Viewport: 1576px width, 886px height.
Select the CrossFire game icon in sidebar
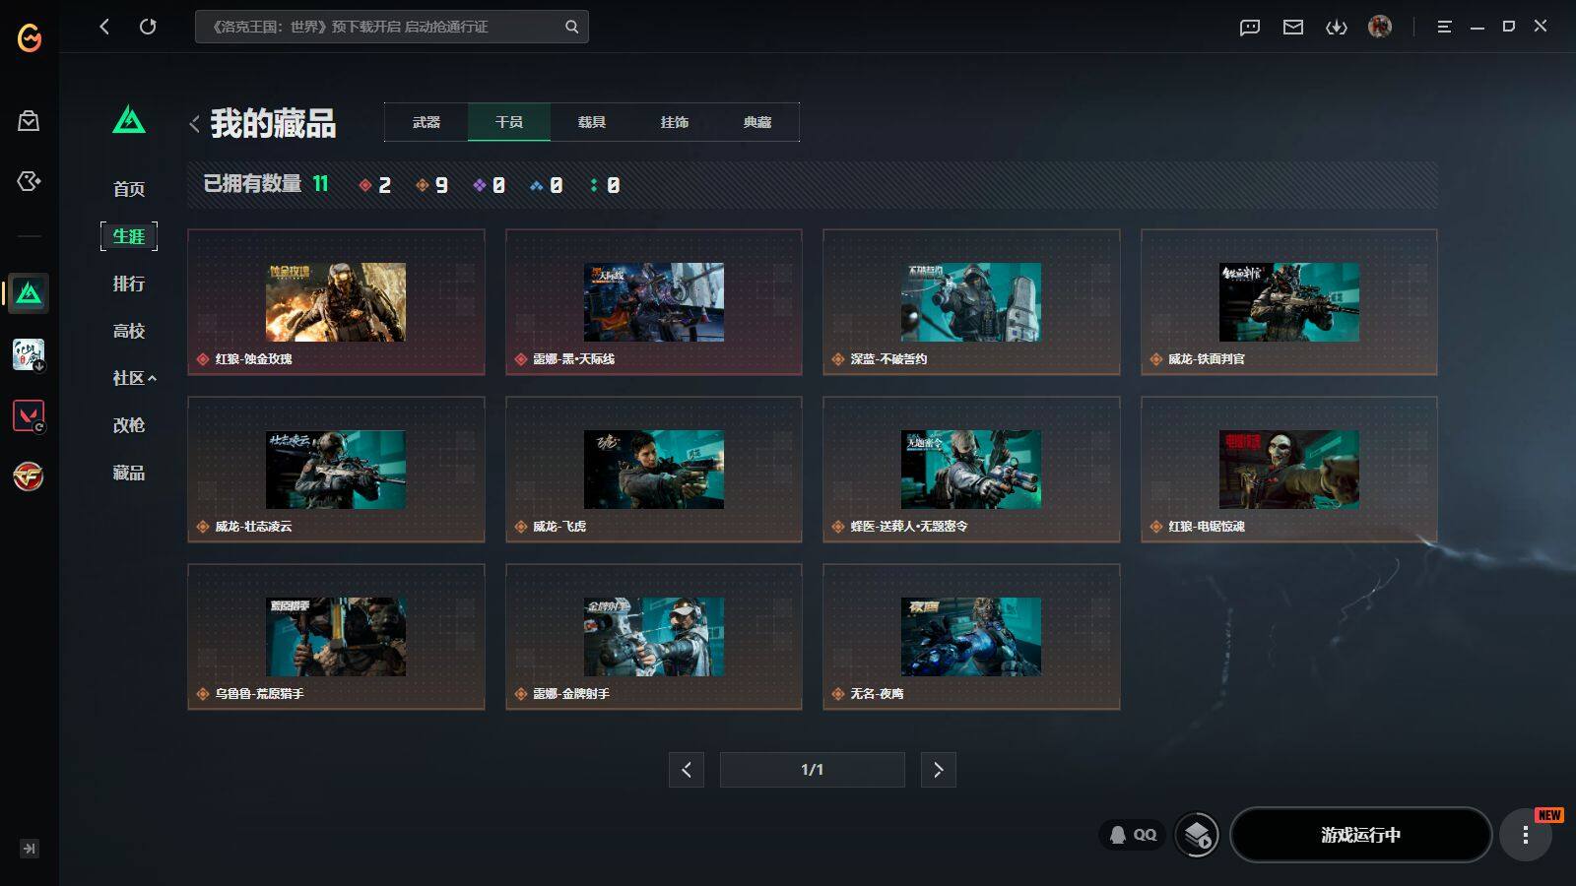(29, 476)
